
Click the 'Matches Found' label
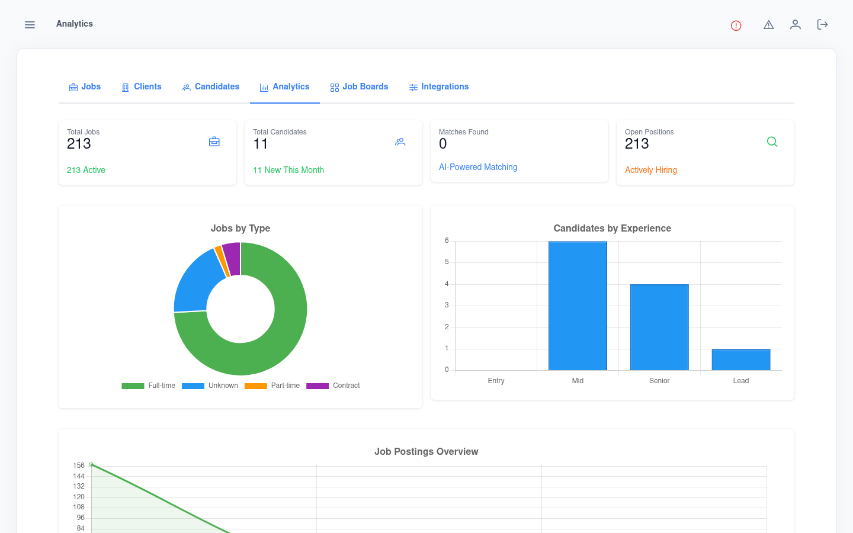tap(464, 132)
